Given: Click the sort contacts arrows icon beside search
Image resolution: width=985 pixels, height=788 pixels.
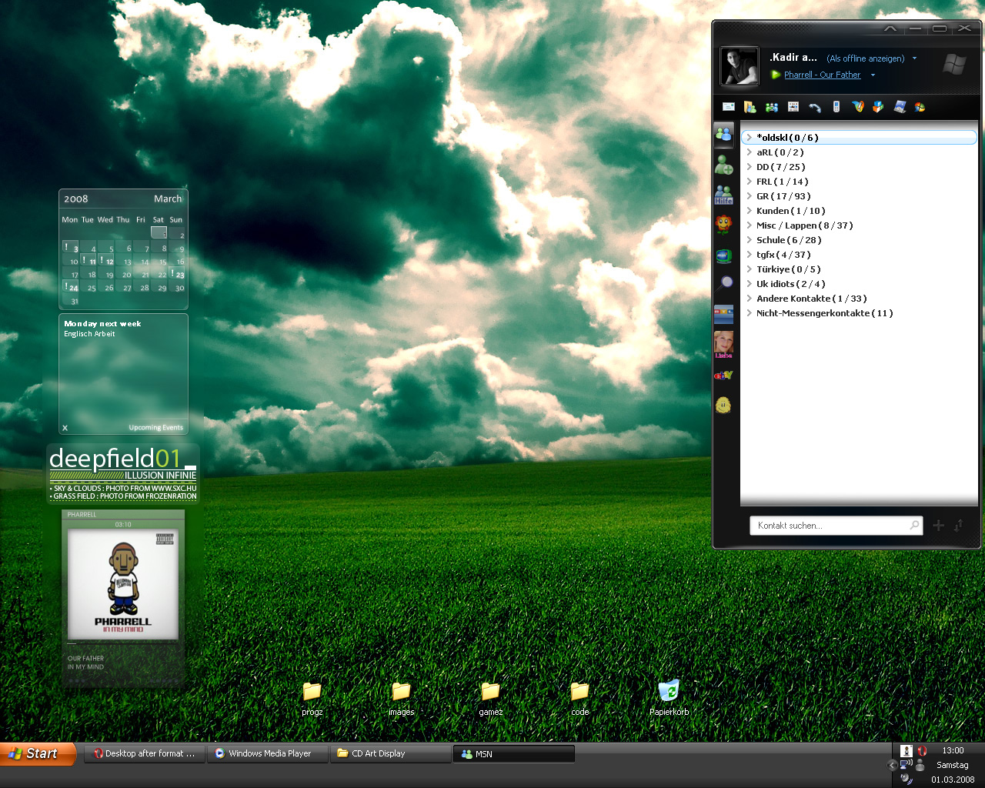Looking at the screenshot, I should (959, 526).
